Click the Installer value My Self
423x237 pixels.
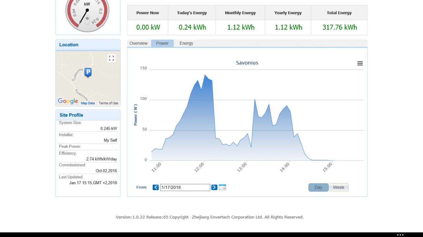(110, 140)
